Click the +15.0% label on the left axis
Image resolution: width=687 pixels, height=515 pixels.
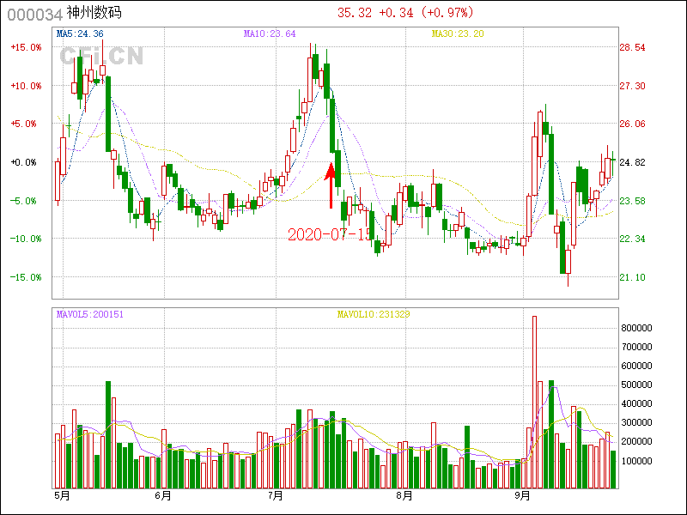tap(26, 47)
